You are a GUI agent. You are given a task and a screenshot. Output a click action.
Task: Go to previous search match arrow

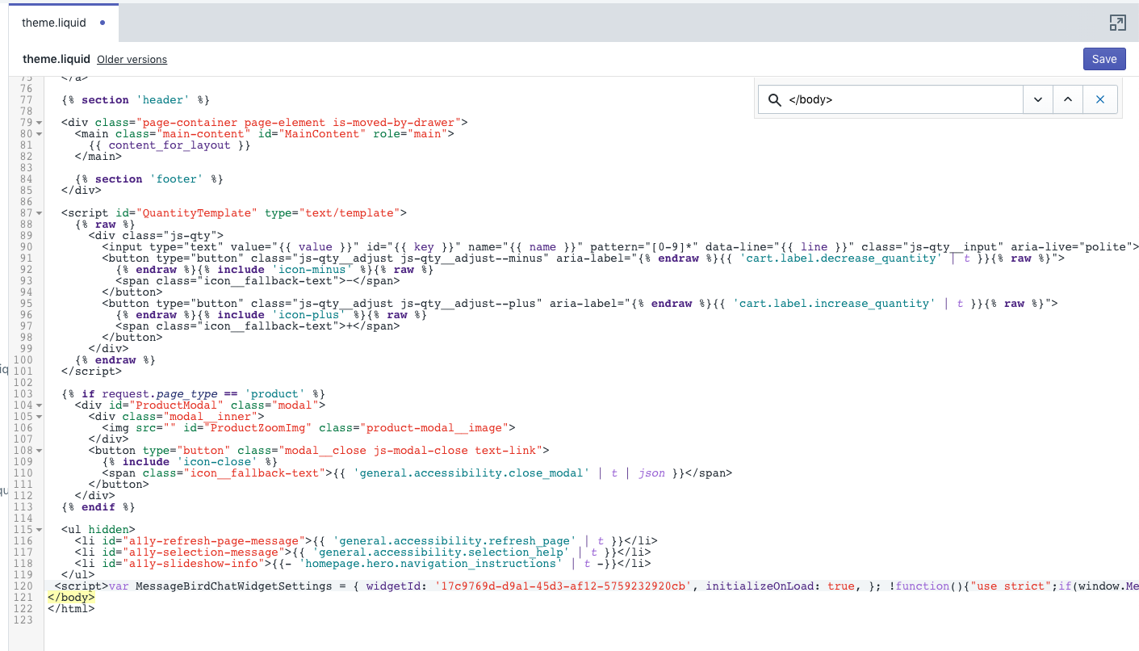pyautogui.click(x=1068, y=100)
